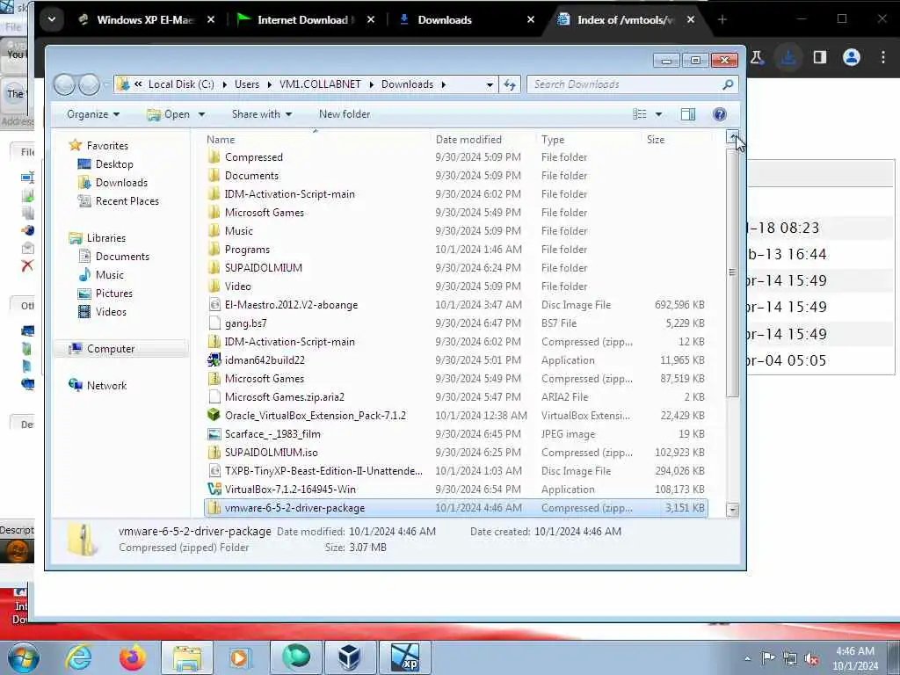
Task: Launch Firefox from the taskbar
Action: pyautogui.click(x=132, y=657)
